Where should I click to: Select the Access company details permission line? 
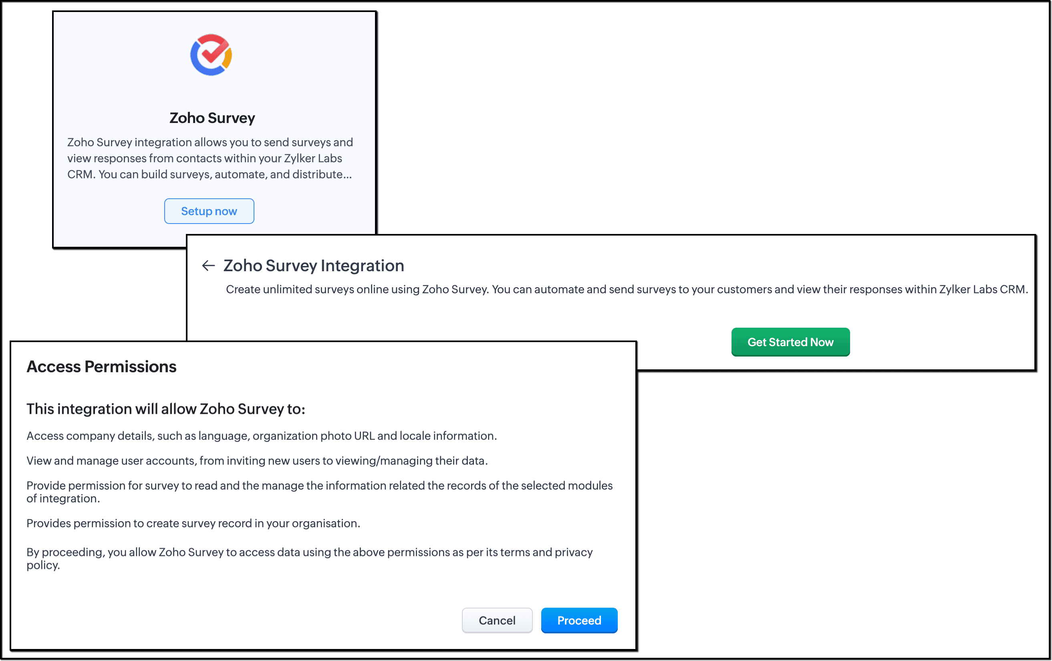261,435
